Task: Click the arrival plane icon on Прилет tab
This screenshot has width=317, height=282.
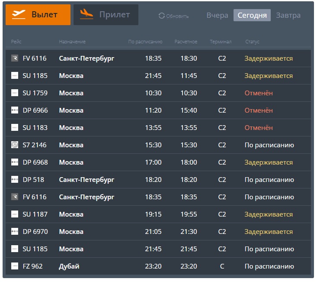Action: 86,14
